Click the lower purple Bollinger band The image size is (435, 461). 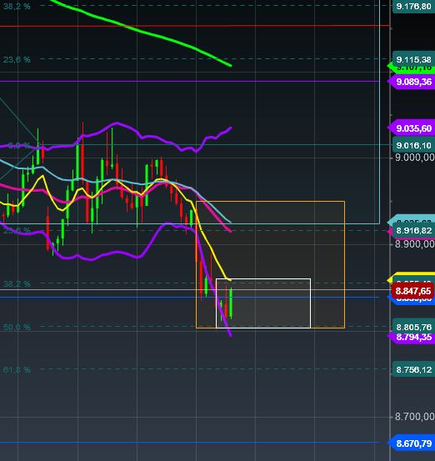pos(117,253)
